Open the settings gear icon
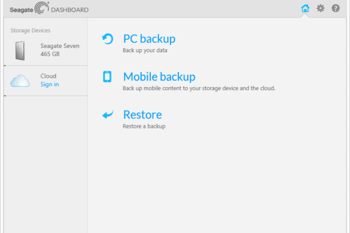The image size is (350, 233). (321, 8)
